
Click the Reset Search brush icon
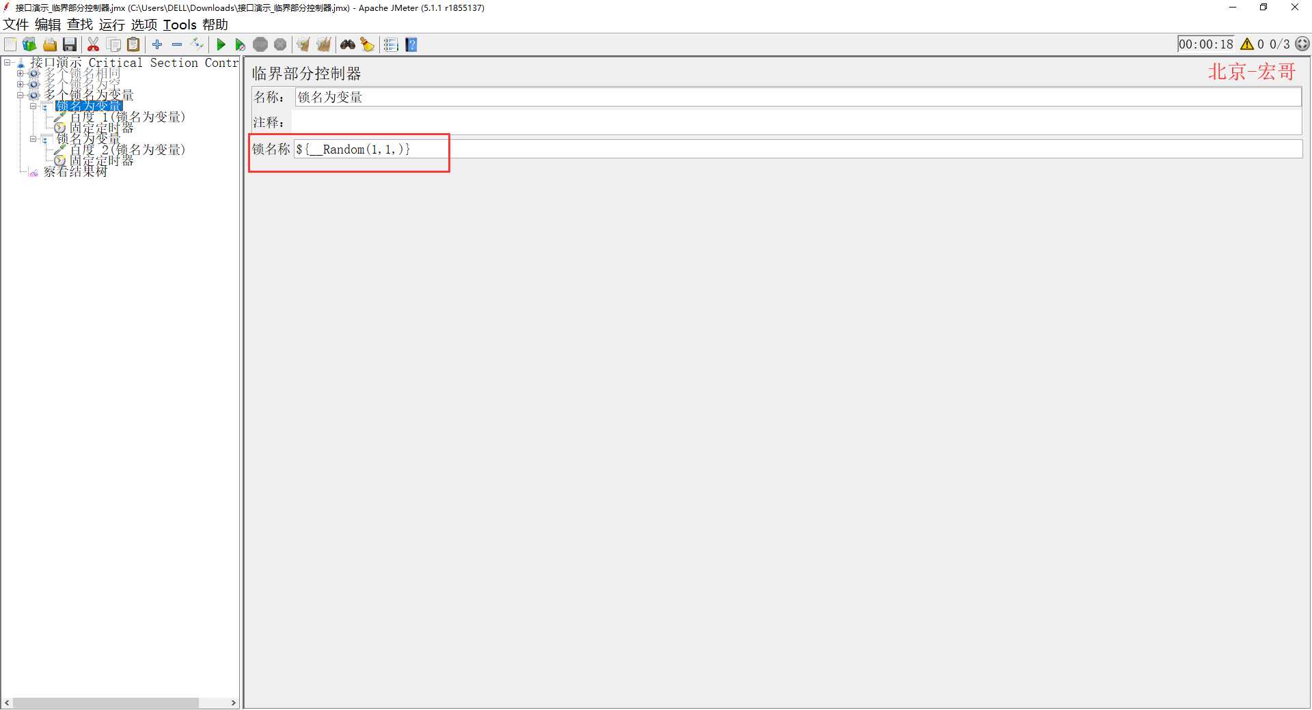[368, 44]
